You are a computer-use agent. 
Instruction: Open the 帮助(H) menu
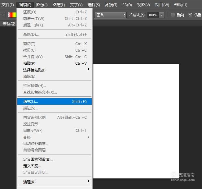[181, 5]
